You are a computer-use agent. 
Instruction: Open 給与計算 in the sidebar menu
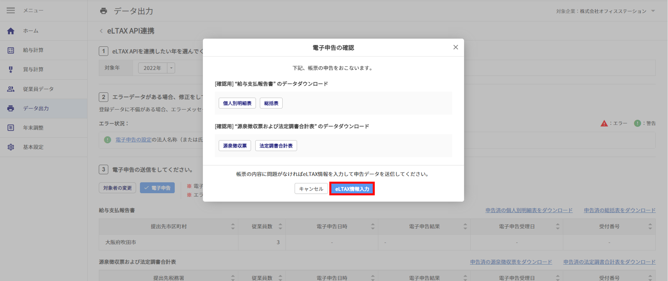(43, 50)
